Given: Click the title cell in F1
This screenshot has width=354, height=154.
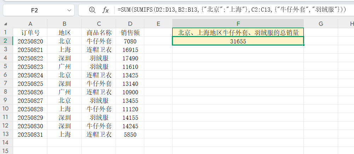Looking at the screenshot, I should pyautogui.click(x=238, y=32).
